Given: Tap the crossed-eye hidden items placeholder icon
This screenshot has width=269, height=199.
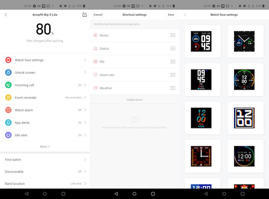Looking at the screenshot, I should [x=134, y=119].
